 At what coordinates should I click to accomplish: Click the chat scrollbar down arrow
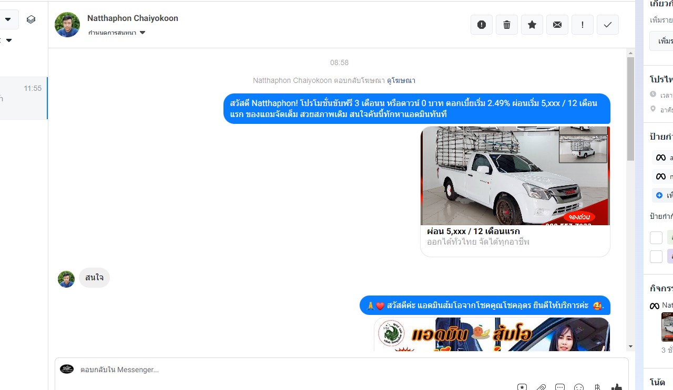pyautogui.click(x=630, y=346)
